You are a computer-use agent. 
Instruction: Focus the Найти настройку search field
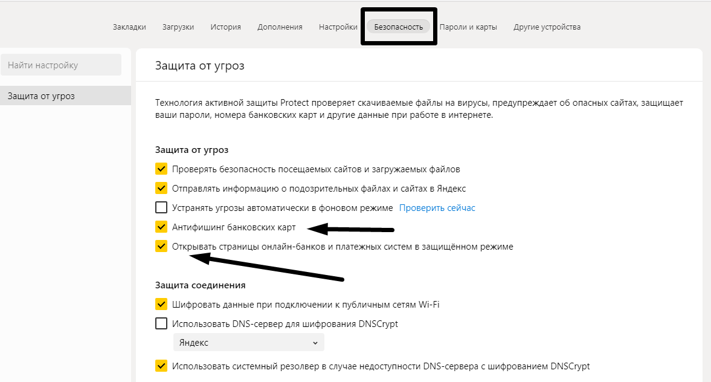pyautogui.click(x=61, y=65)
